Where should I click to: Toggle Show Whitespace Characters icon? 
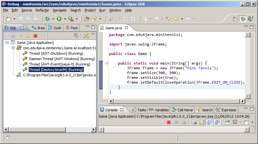tap(133, 19)
